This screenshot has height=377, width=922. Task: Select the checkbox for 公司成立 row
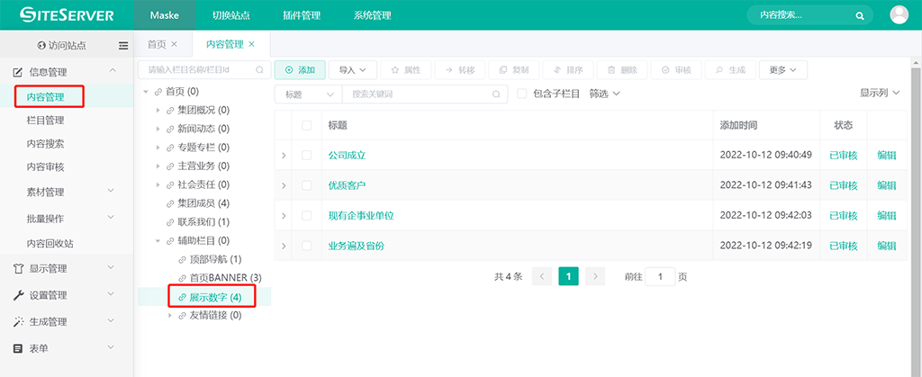307,156
